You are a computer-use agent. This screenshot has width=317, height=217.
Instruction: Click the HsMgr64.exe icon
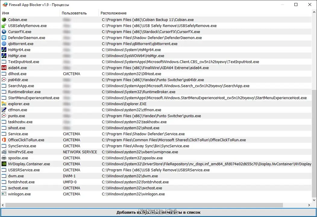point(4,50)
